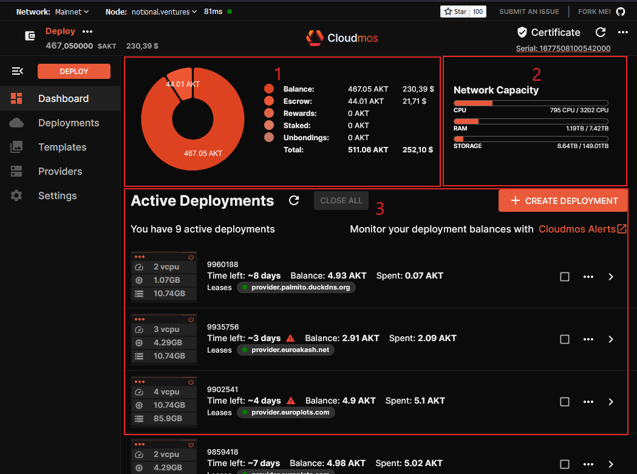
Task: Open the GitHub icon beside Fork Me
Action: pyautogui.click(x=620, y=12)
